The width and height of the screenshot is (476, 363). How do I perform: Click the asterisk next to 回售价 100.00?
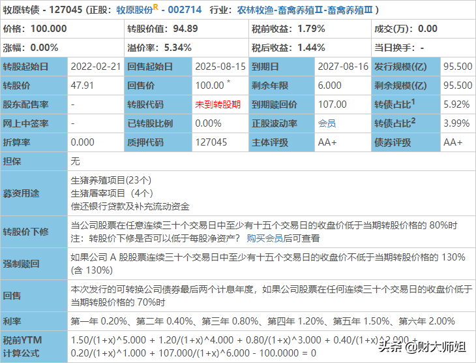click(x=229, y=82)
